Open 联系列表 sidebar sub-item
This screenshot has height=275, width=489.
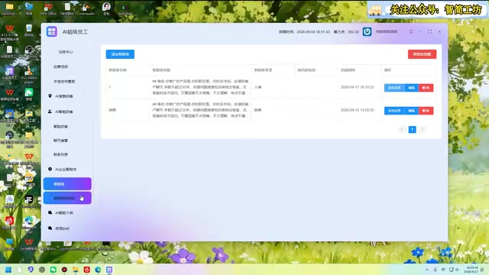tap(60, 154)
